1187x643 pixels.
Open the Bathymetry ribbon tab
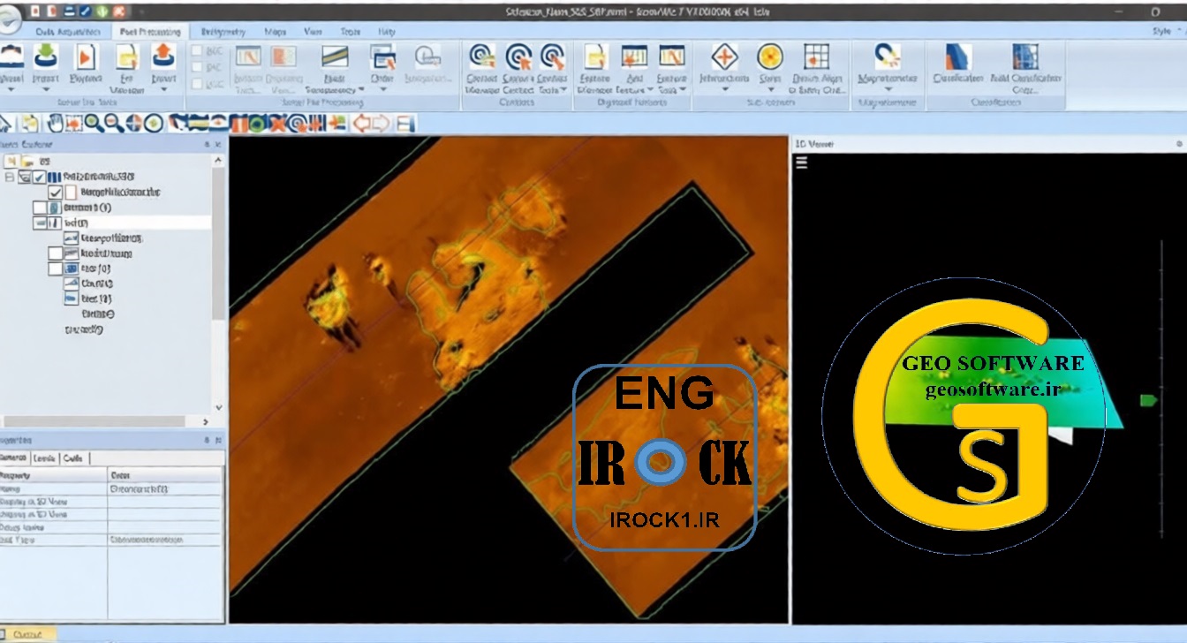tap(223, 32)
